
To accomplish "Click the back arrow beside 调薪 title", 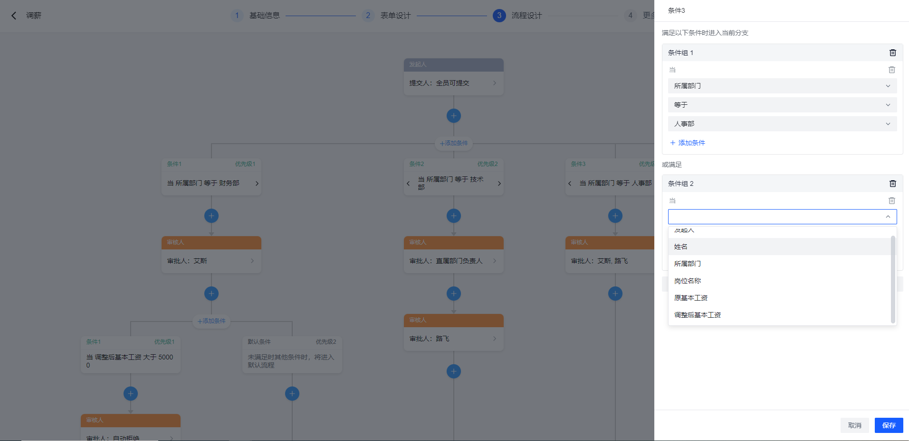I will tap(13, 15).
